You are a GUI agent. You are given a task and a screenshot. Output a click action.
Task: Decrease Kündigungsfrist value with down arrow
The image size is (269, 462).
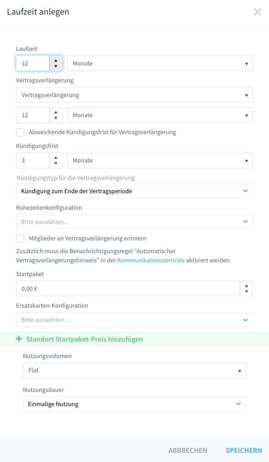(x=56, y=164)
